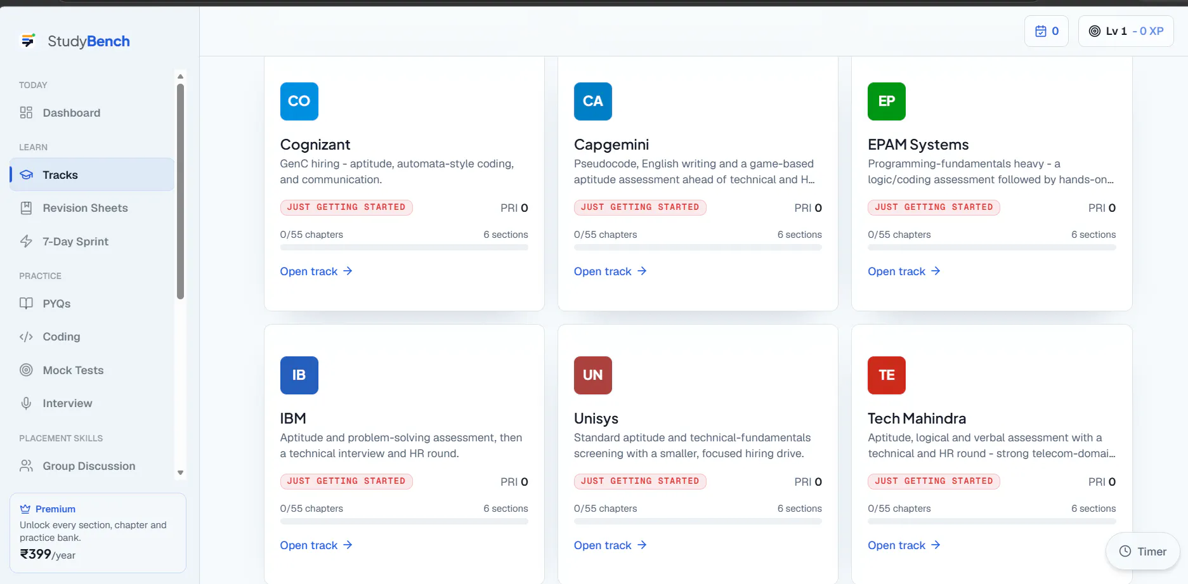
Task: Click the Mock Tests target icon
Action: coord(26,370)
